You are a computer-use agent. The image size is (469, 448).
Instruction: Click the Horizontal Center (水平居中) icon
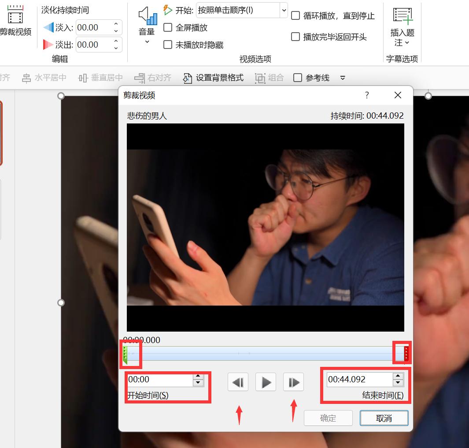tap(26, 78)
